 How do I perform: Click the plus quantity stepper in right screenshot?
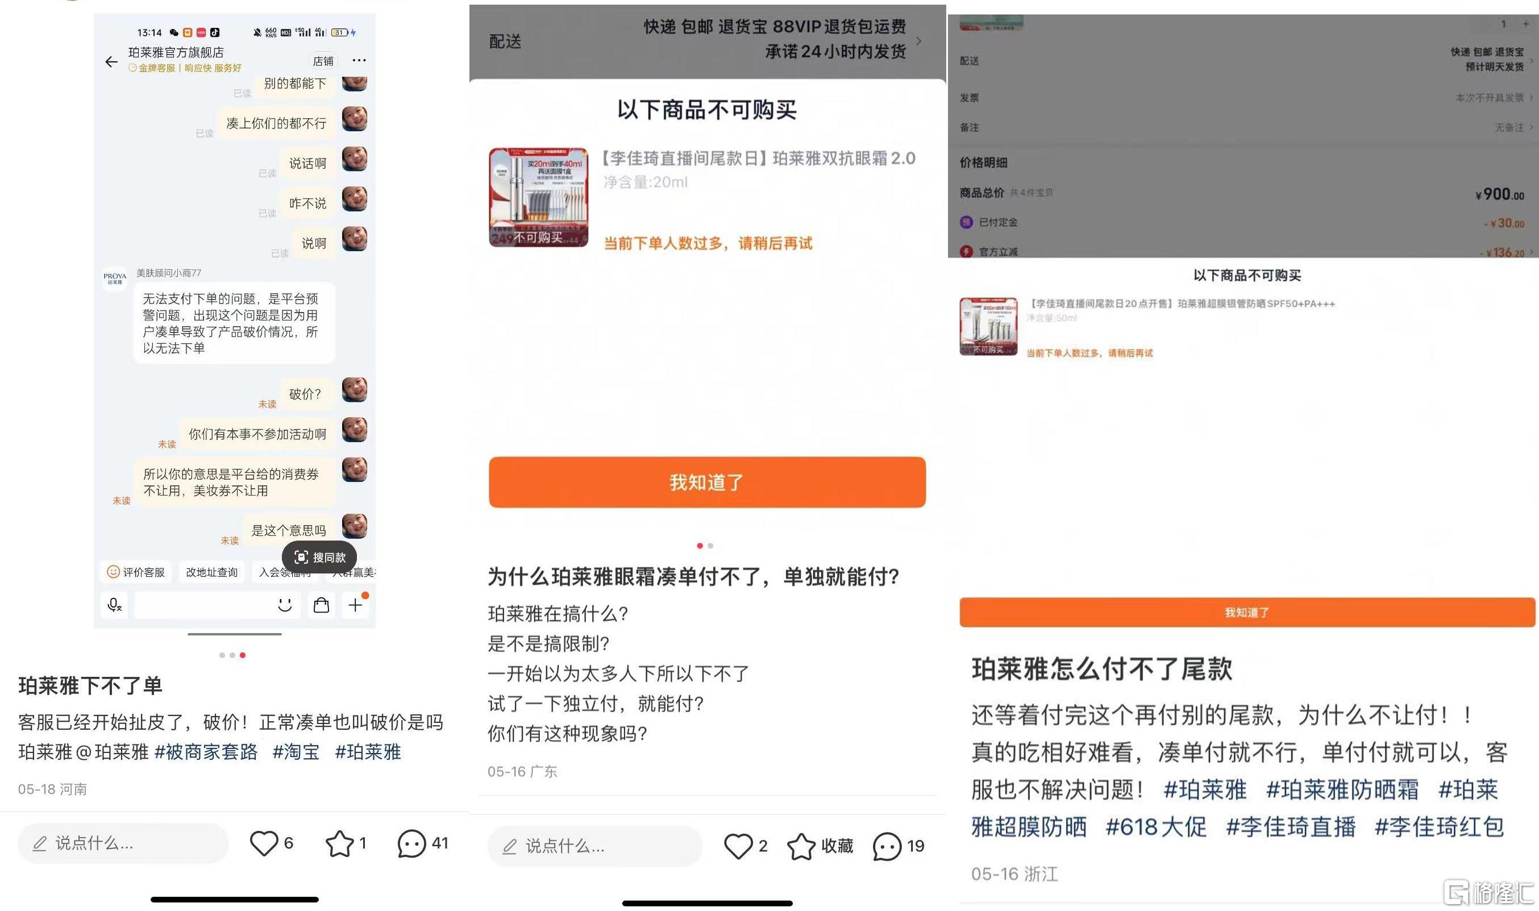[1525, 24]
